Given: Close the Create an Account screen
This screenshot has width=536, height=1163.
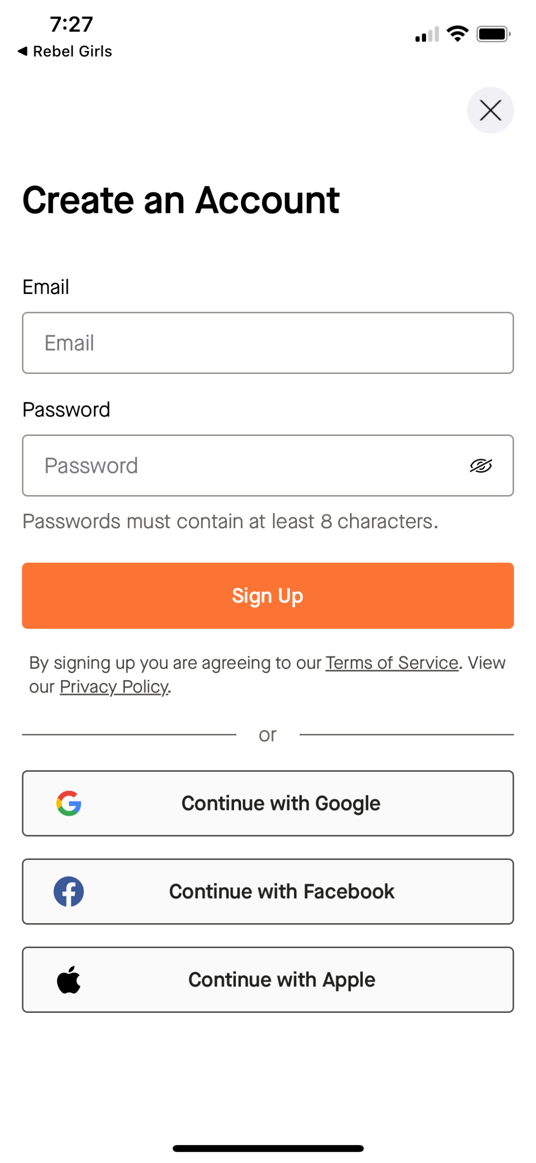Looking at the screenshot, I should pos(490,110).
